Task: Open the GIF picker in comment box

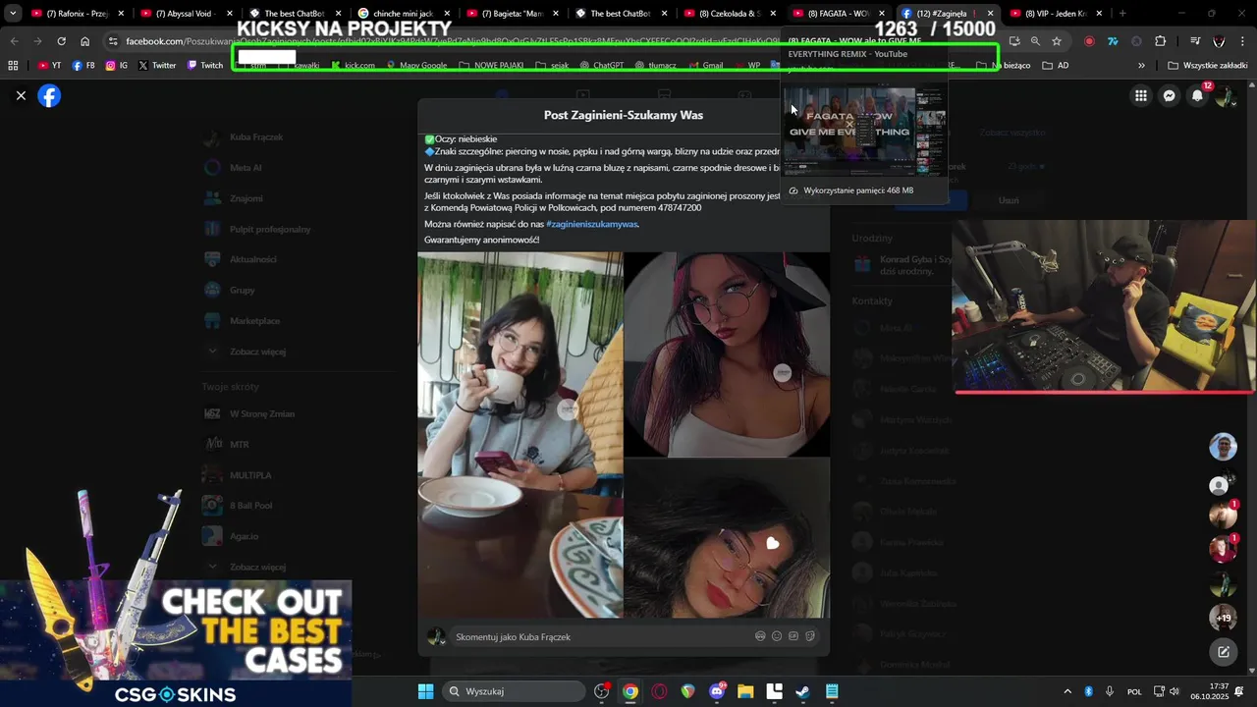Action: click(x=793, y=636)
